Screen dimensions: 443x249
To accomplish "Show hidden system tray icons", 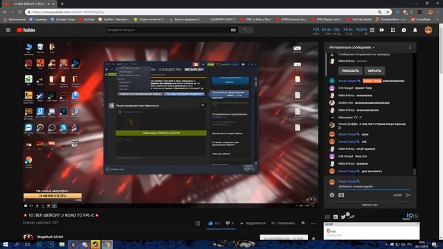I will [386, 244].
